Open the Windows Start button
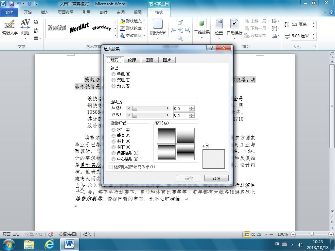 [x=9, y=244]
